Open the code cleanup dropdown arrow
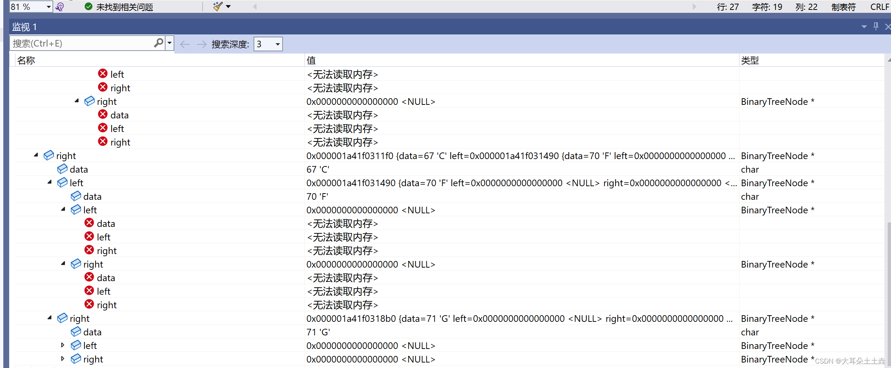 click(x=228, y=6)
